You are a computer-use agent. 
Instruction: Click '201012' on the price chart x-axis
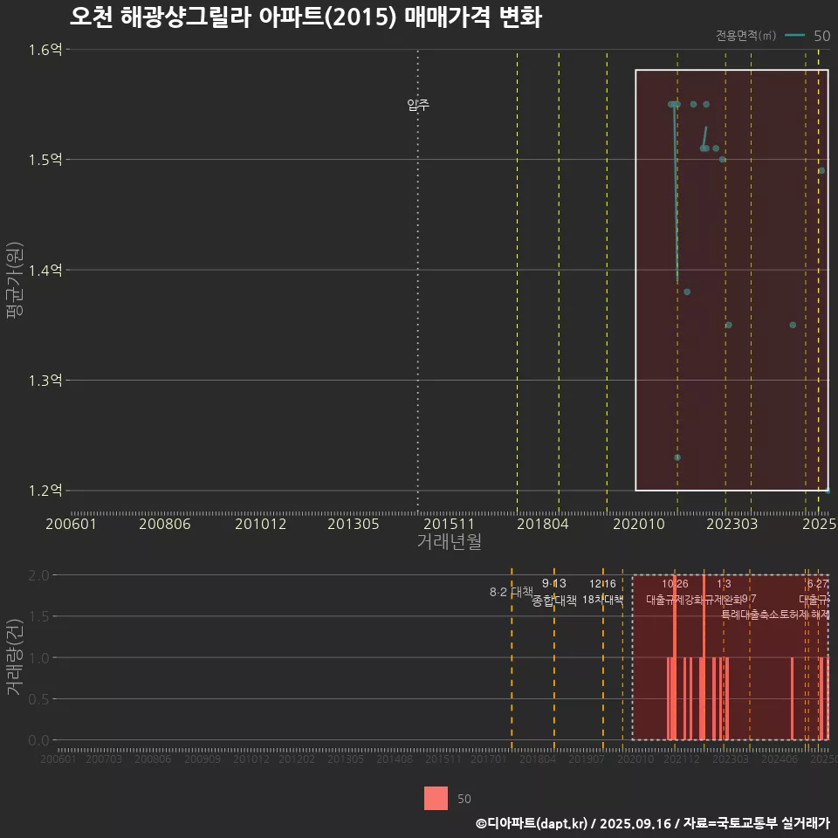(260, 524)
